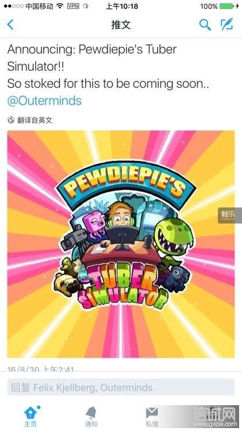
Task: Tap the globe icon beside 翻译自英文
Action: (x=11, y=120)
